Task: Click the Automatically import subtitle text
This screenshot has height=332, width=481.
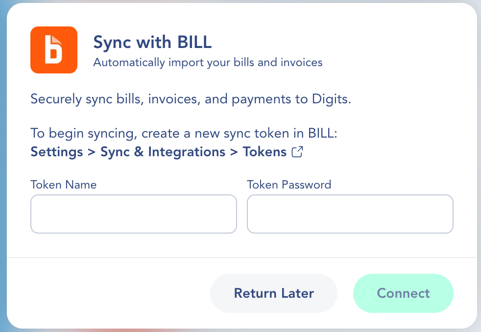Action: [x=208, y=63]
